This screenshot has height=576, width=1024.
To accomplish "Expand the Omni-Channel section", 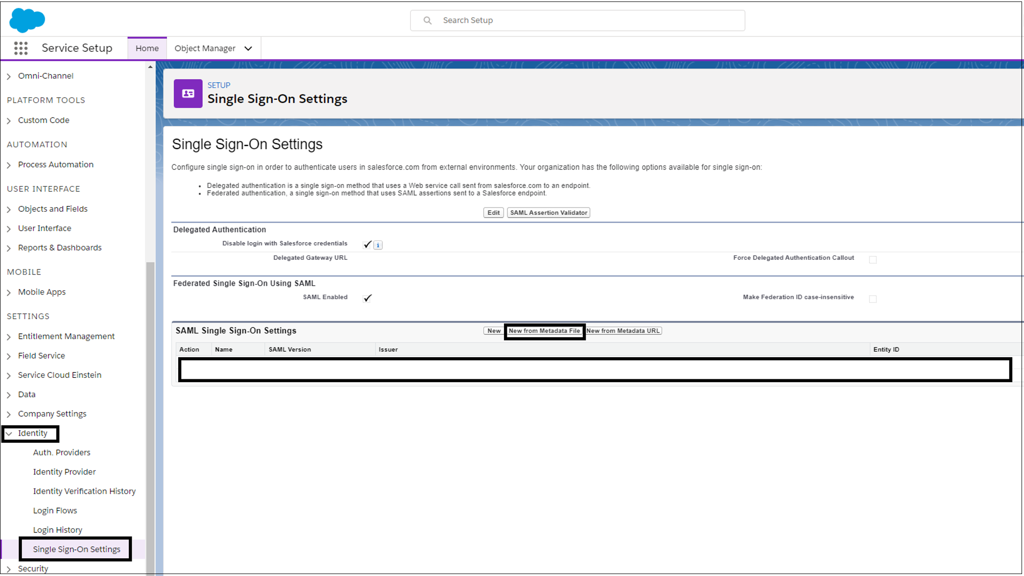I will pyautogui.click(x=10, y=76).
